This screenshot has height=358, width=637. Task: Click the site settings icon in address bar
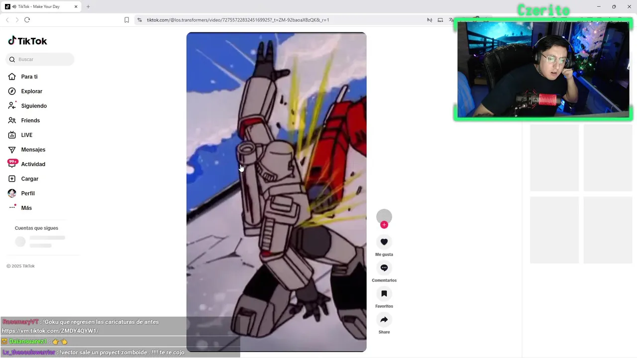pos(139,20)
